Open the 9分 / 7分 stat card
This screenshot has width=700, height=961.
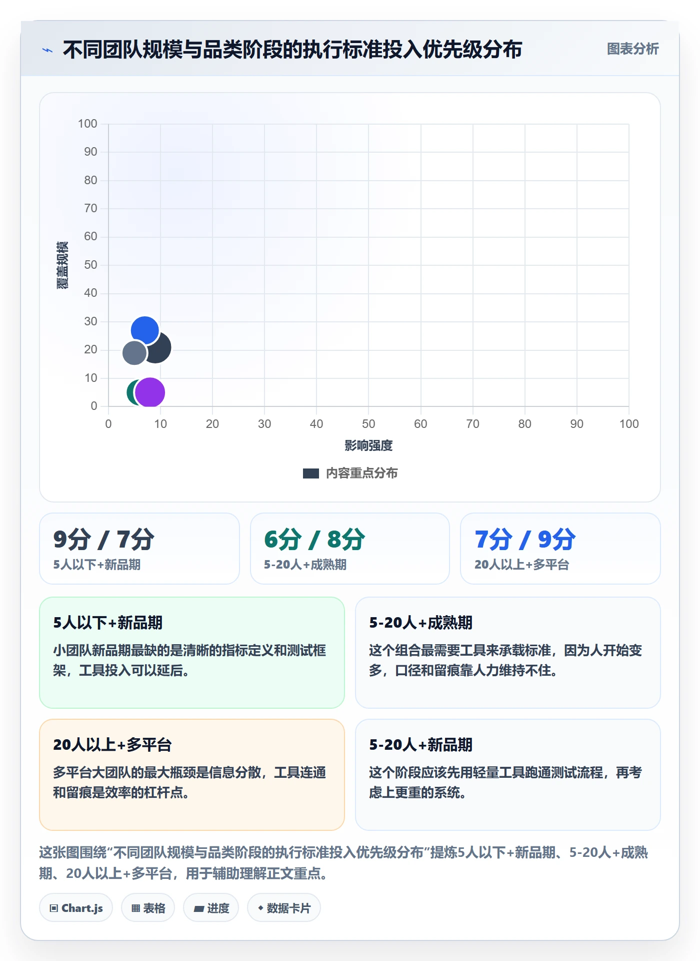tap(139, 549)
